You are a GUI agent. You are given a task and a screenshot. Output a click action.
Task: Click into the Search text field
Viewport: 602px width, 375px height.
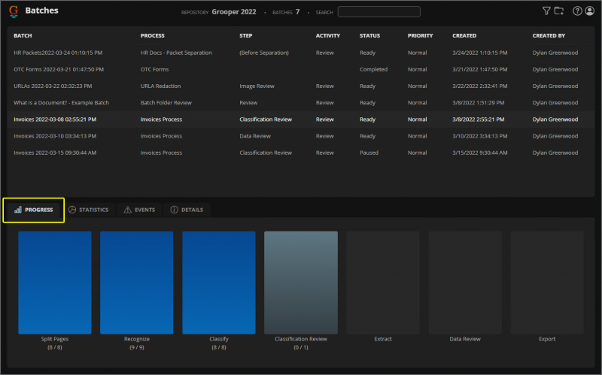tap(379, 12)
